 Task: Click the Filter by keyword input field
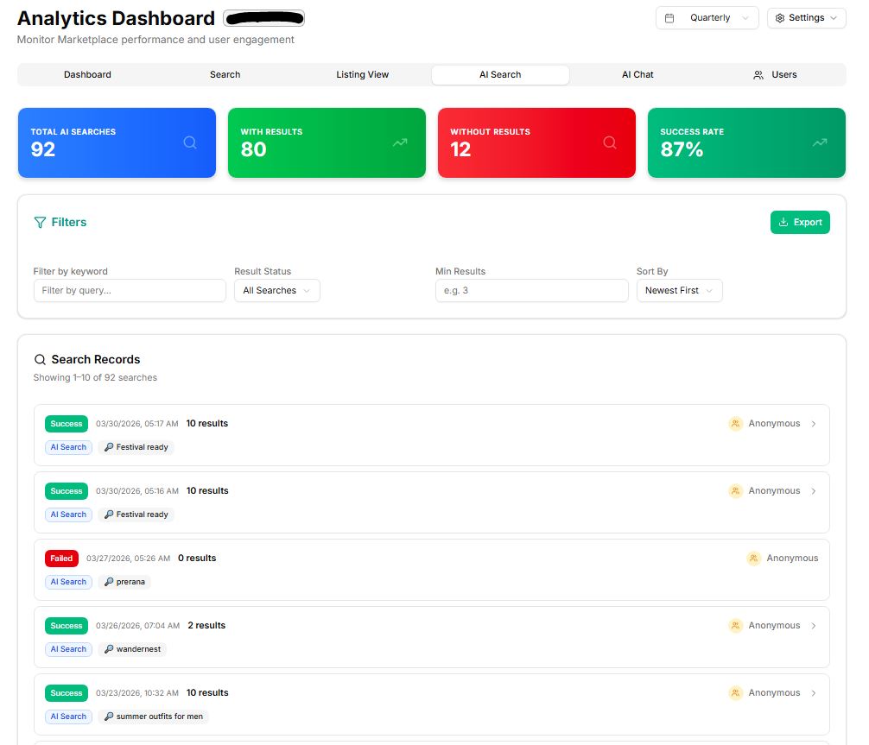tap(130, 291)
